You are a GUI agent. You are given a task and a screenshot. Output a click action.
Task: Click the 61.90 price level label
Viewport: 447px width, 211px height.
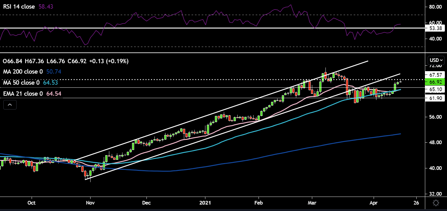click(436, 98)
